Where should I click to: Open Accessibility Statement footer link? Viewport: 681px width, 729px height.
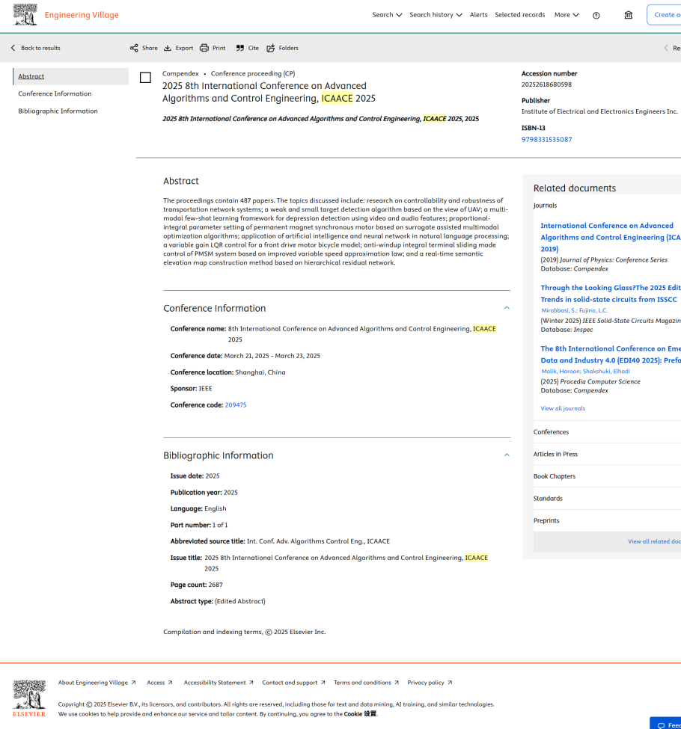coord(219,683)
